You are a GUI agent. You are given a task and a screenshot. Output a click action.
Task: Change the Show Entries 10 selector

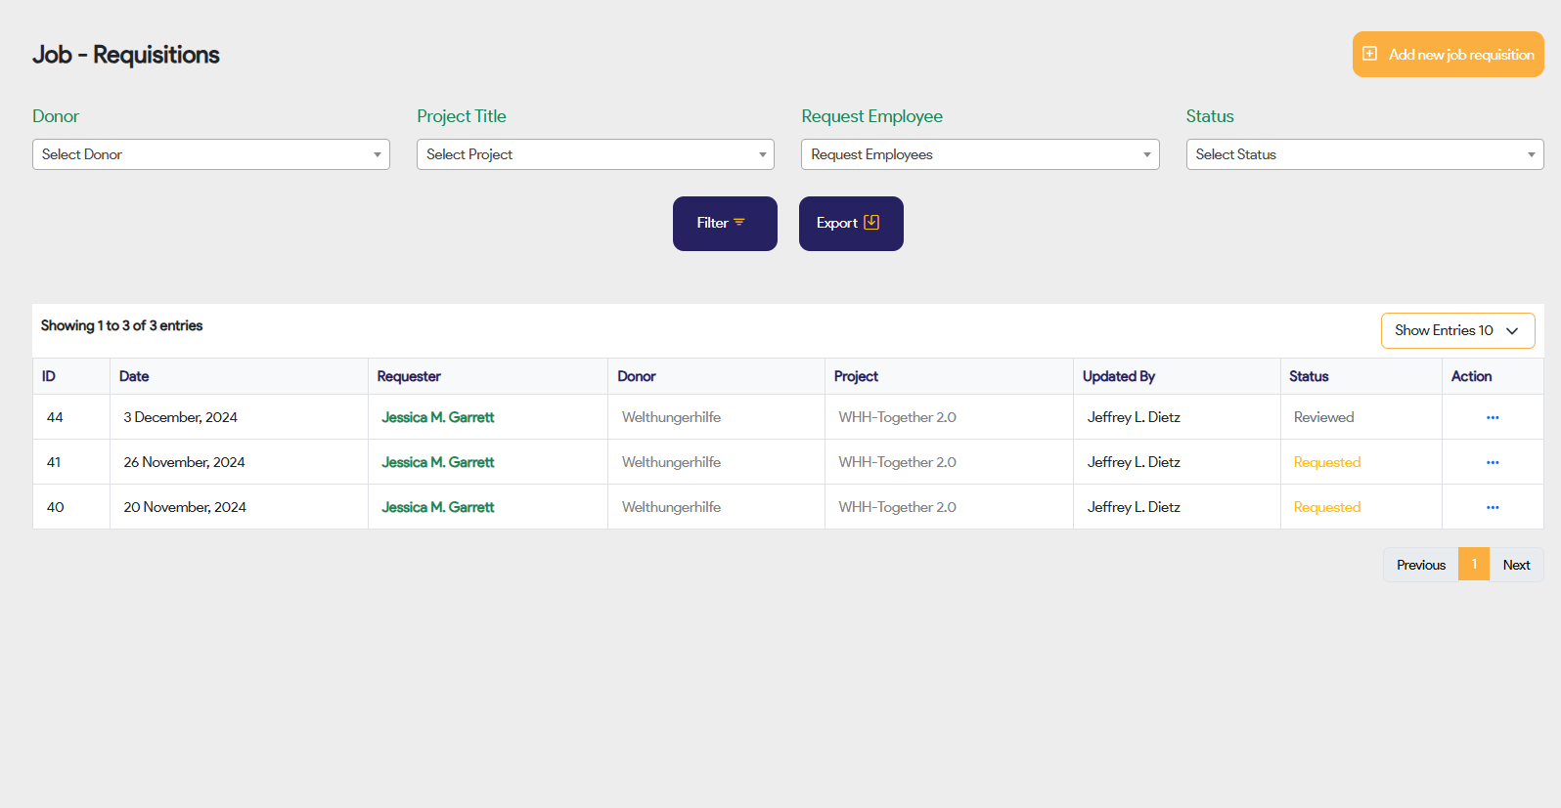(1456, 330)
